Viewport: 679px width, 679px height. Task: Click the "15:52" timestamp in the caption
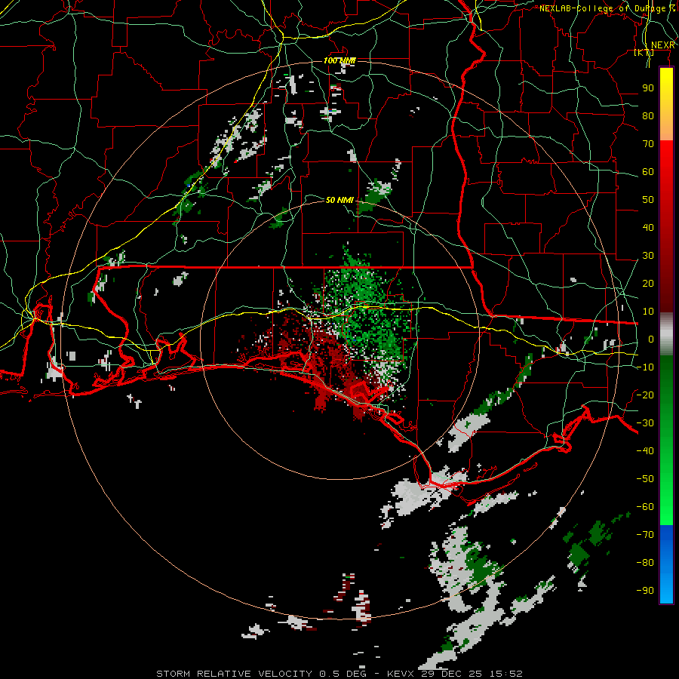[505, 674]
